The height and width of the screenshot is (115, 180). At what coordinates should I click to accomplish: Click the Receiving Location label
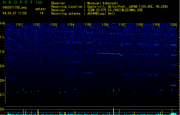[67, 7]
